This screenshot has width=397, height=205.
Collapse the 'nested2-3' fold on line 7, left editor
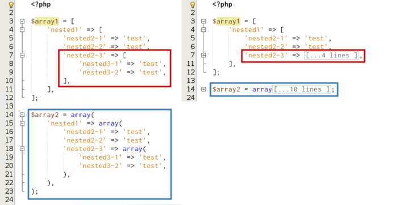tap(22, 55)
